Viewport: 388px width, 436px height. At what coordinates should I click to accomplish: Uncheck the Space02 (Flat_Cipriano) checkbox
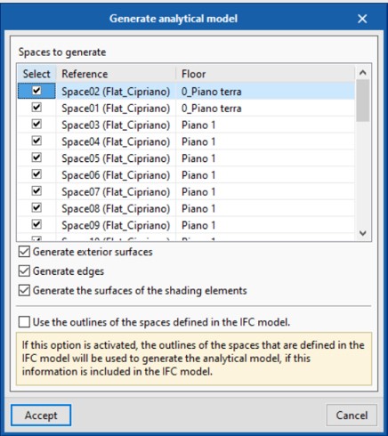36,91
